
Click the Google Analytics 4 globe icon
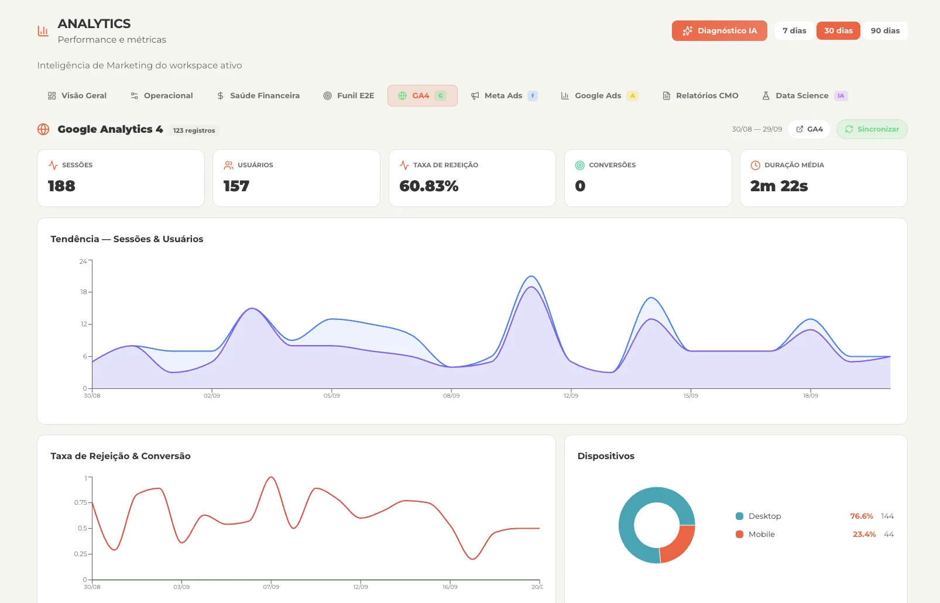click(x=43, y=129)
